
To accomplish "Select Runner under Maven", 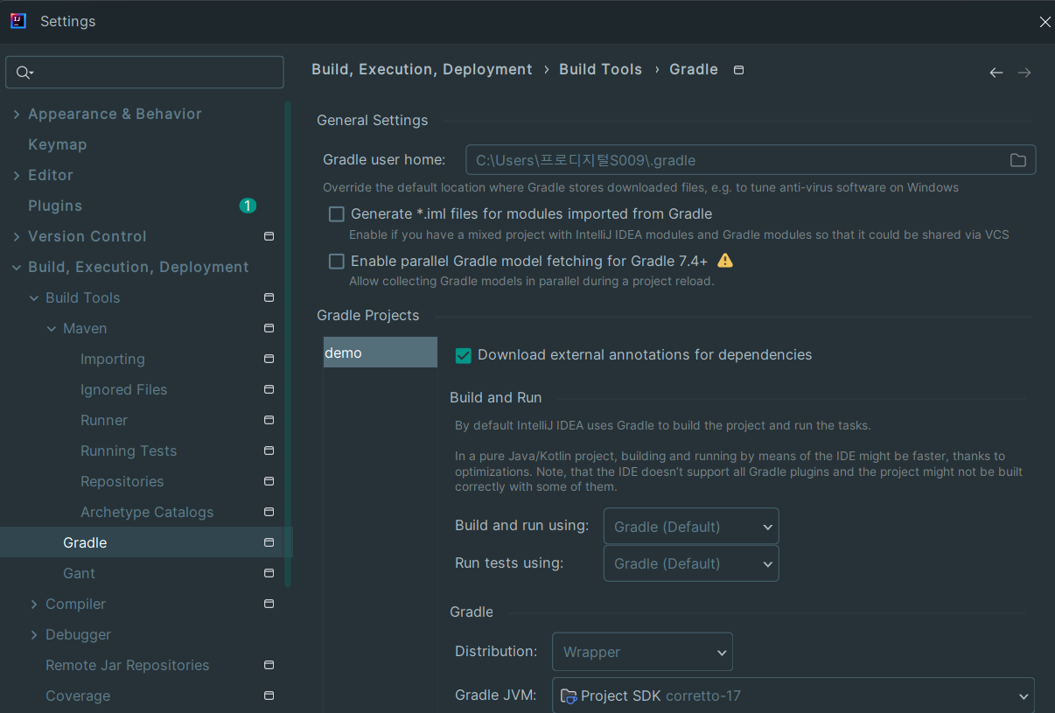I will click(104, 420).
